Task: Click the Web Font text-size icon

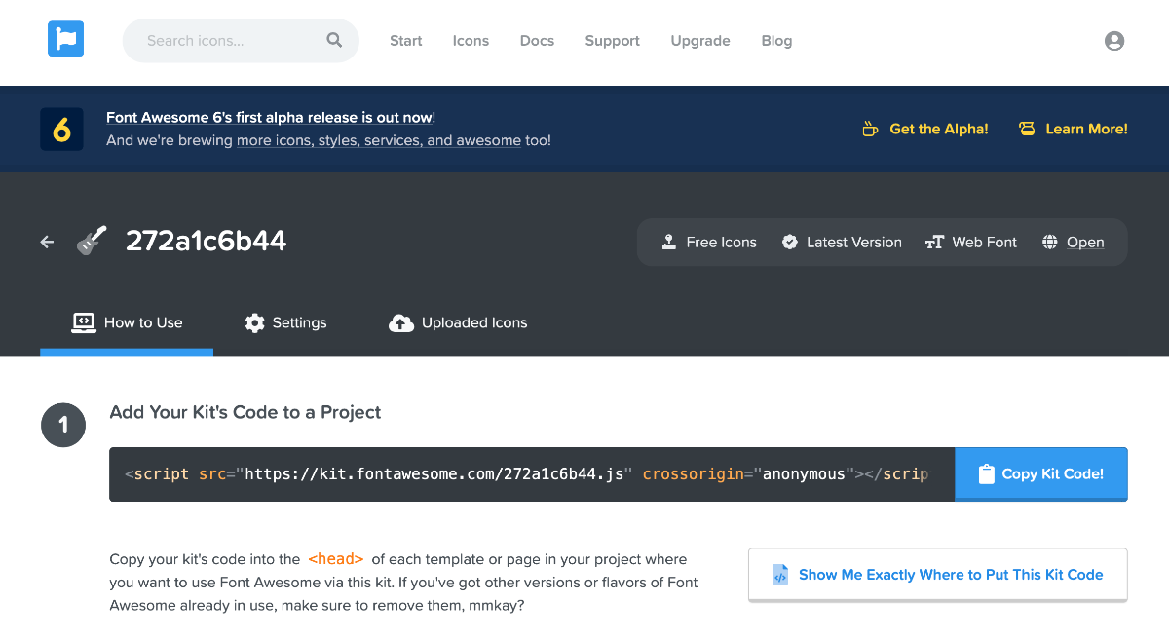Action: tap(934, 242)
